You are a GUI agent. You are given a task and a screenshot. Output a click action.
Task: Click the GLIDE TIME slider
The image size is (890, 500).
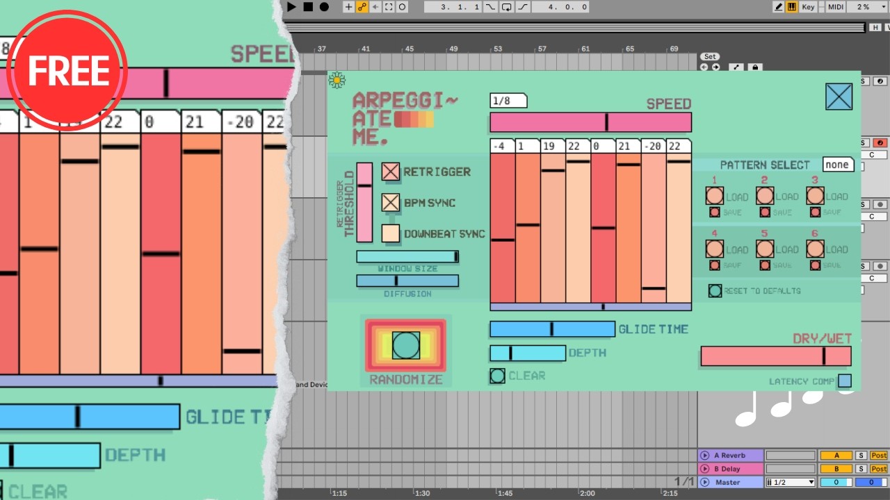point(553,328)
